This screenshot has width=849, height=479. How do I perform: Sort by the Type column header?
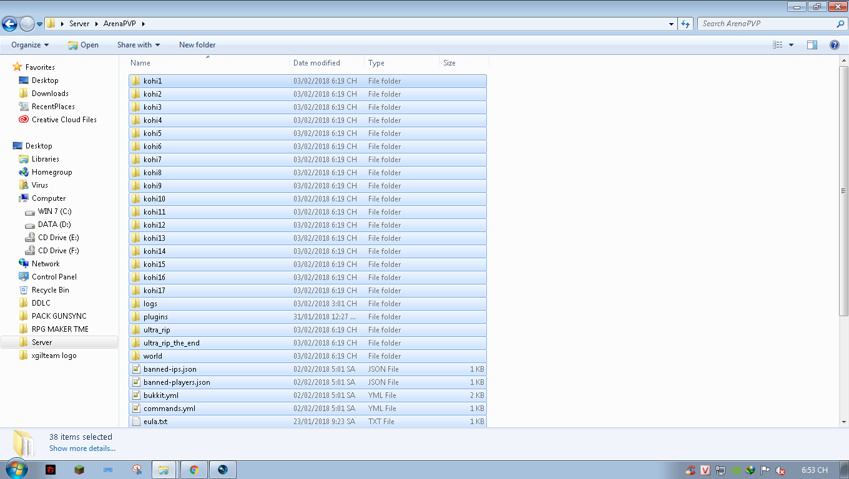coord(402,63)
